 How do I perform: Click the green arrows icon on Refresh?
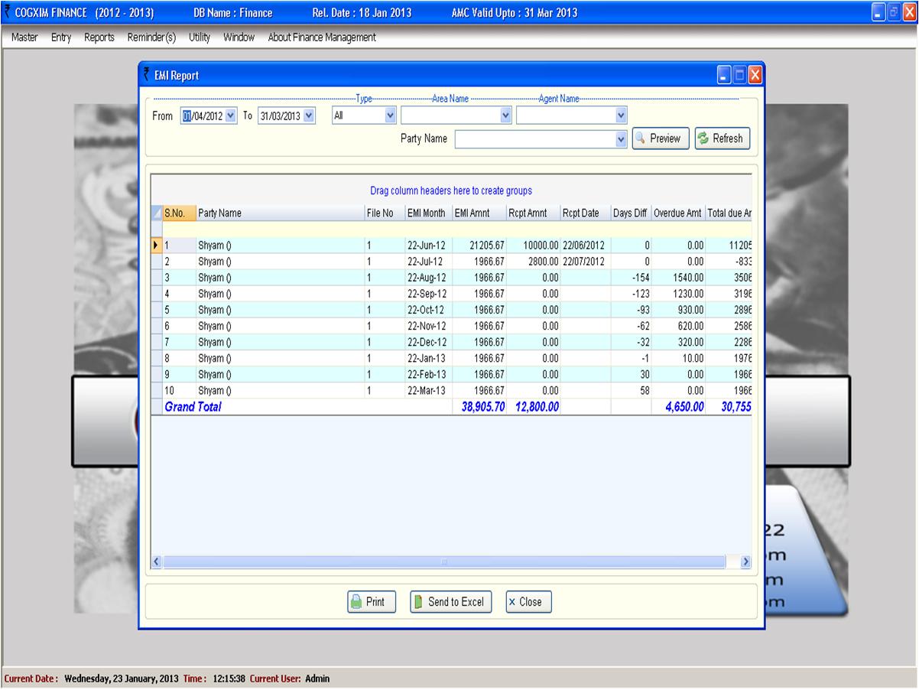tap(703, 138)
